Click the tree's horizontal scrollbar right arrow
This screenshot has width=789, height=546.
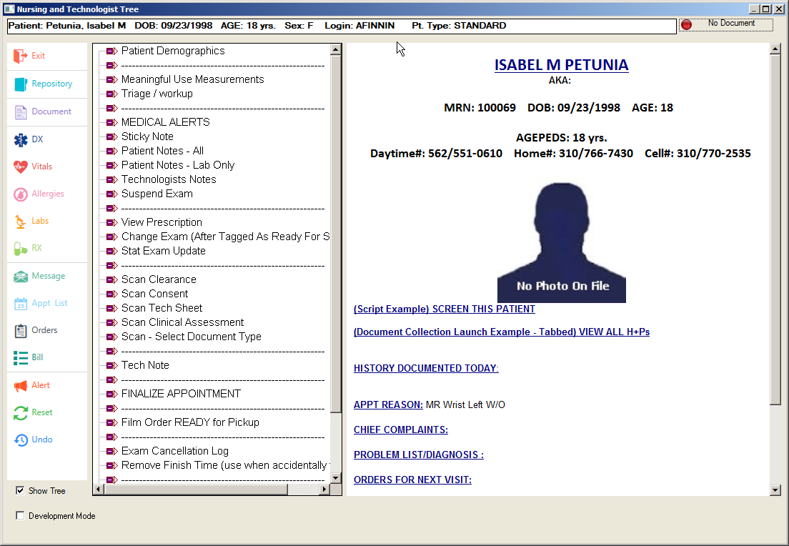324,490
